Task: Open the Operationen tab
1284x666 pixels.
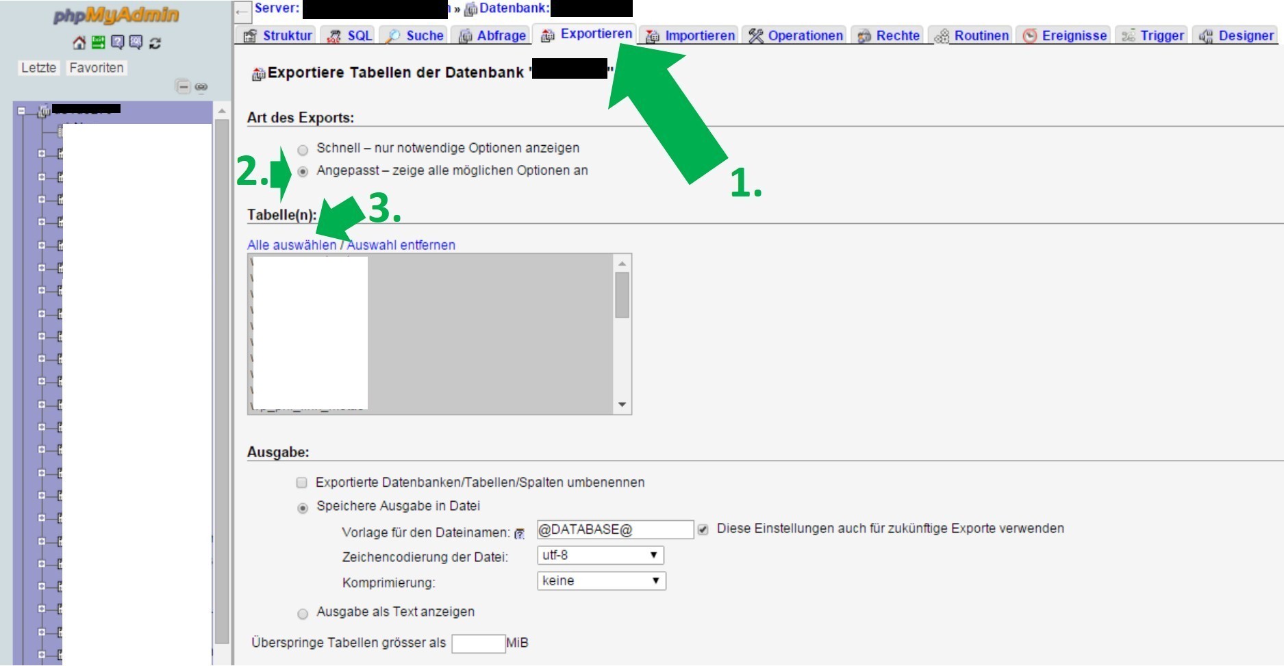Action: point(795,36)
